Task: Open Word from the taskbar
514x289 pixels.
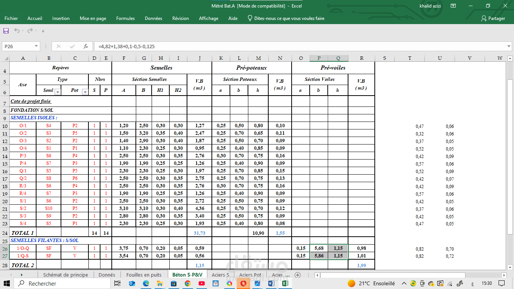Action: (x=271, y=283)
